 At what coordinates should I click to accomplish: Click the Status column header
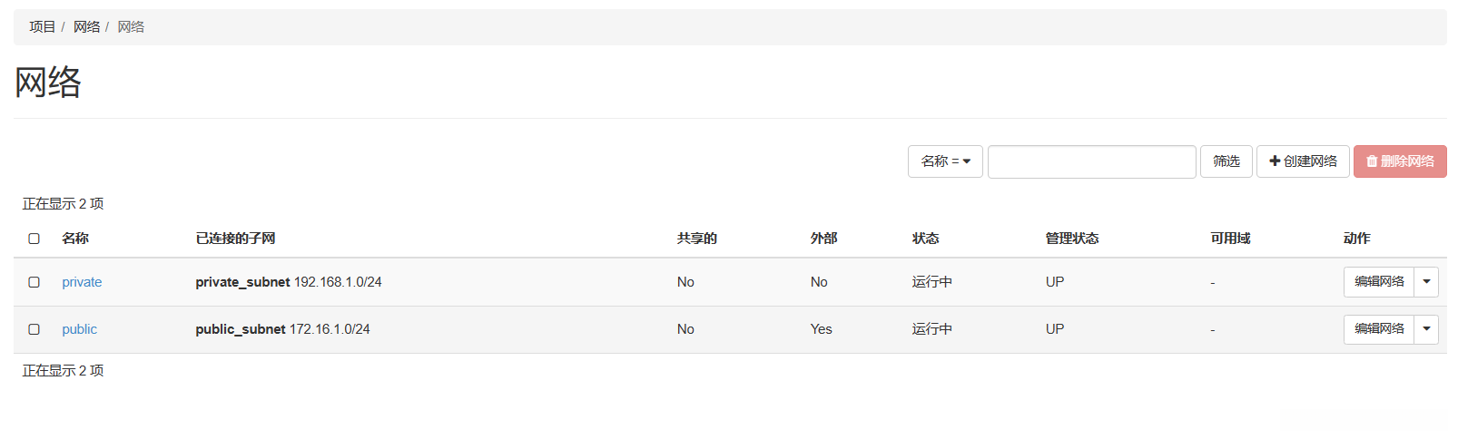[925, 239]
